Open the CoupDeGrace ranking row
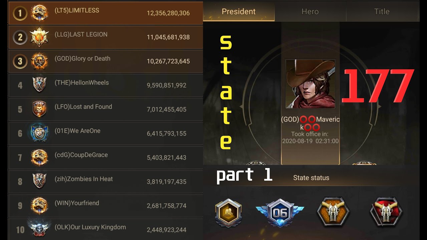The width and height of the screenshot is (427, 240). [x=105, y=157]
